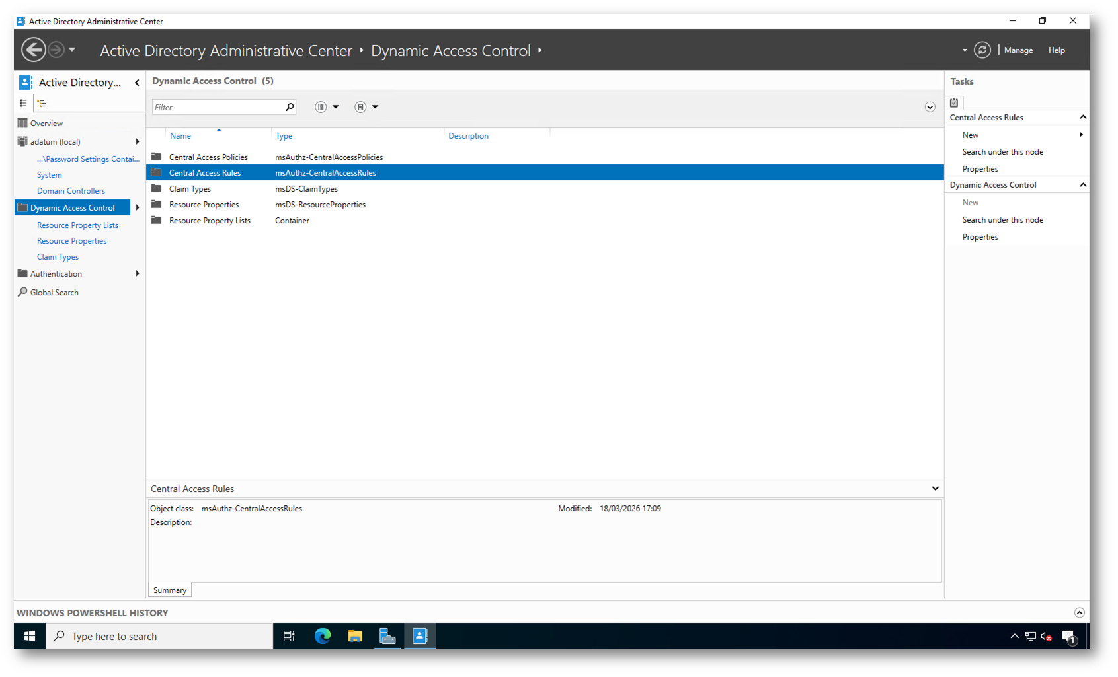The width and height of the screenshot is (1118, 677).
Task: Open the Help menu
Action: 1057,50
